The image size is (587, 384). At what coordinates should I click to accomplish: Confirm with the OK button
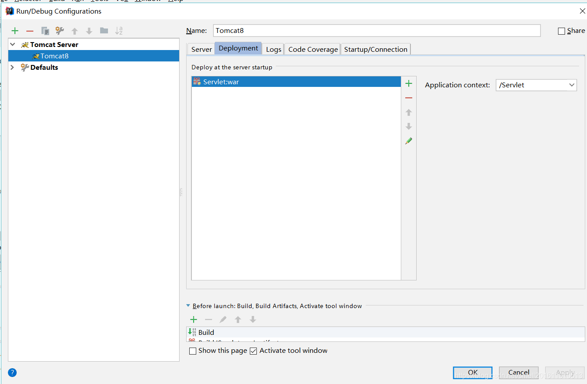point(473,373)
